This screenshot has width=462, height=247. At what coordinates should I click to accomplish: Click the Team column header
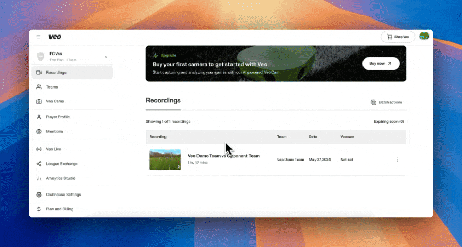[282, 137]
